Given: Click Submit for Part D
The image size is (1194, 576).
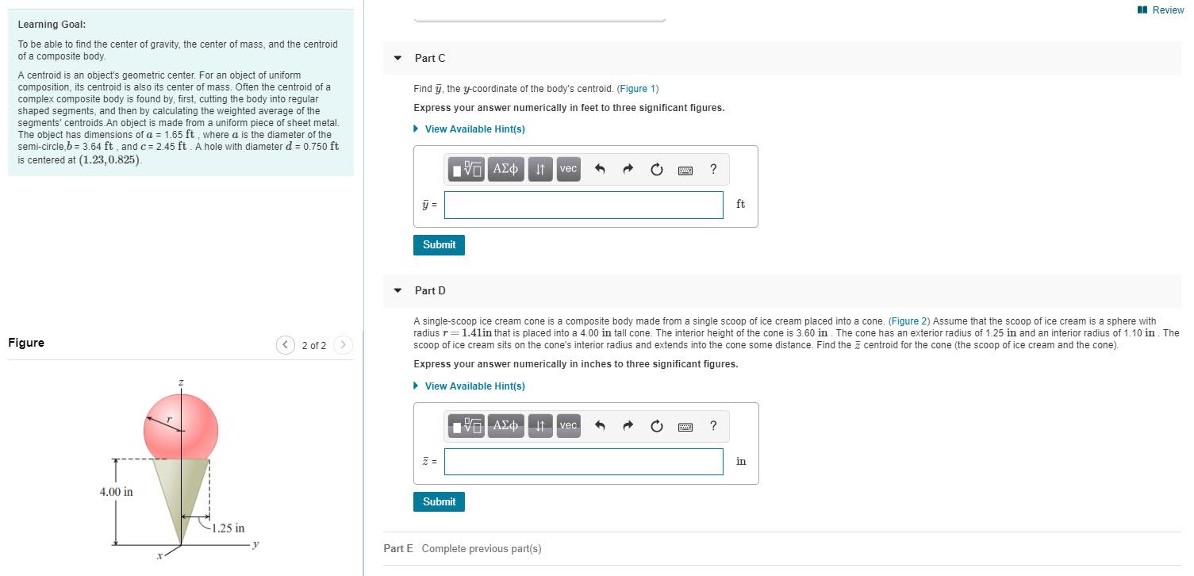Looking at the screenshot, I should pyautogui.click(x=439, y=501).
